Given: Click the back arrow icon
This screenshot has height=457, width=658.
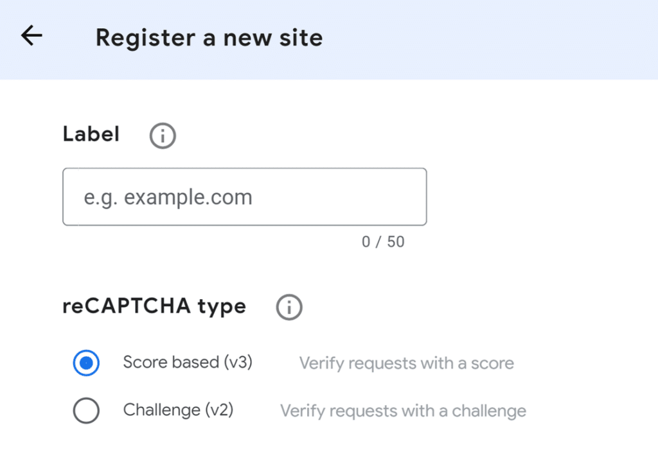Looking at the screenshot, I should pos(31,37).
